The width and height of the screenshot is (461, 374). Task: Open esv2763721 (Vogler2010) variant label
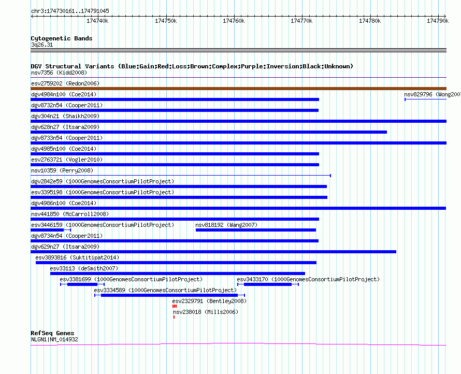[67, 160]
